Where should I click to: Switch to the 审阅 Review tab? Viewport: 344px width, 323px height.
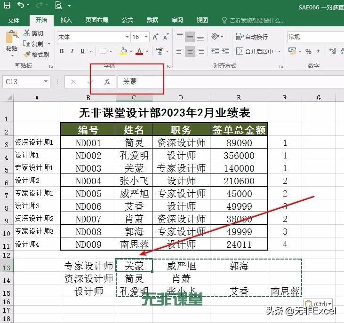177,20
